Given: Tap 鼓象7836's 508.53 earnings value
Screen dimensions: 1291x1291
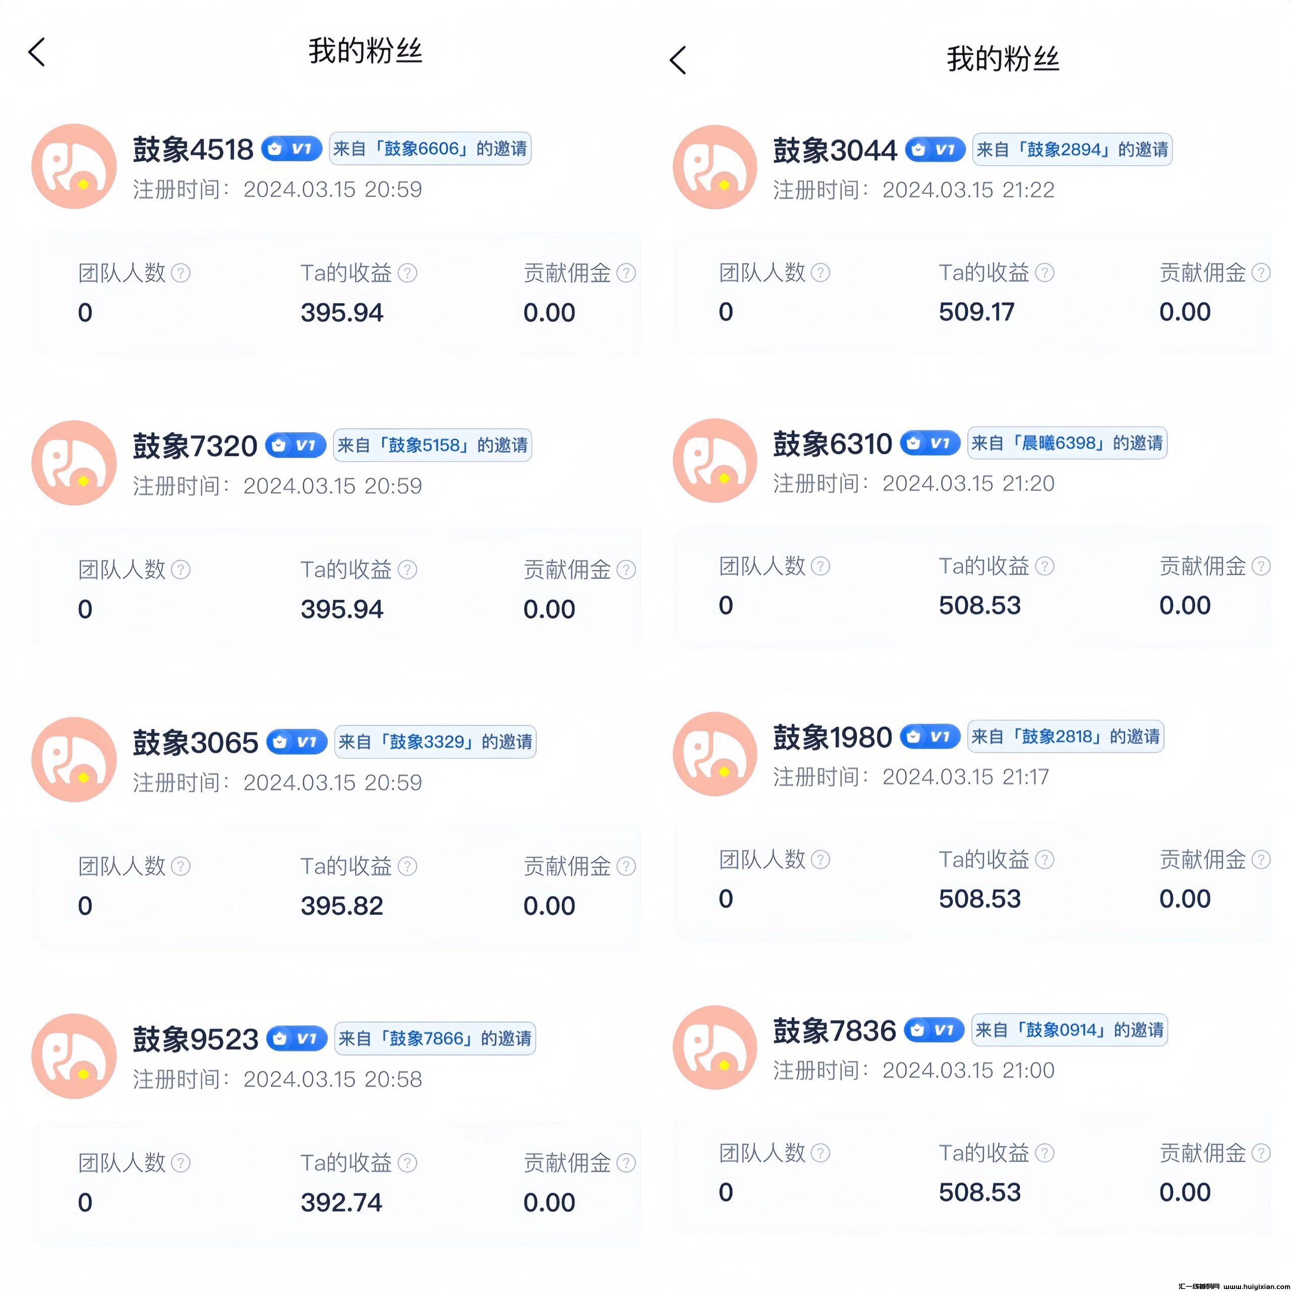Looking at the screenshot, I should 980,1192.
